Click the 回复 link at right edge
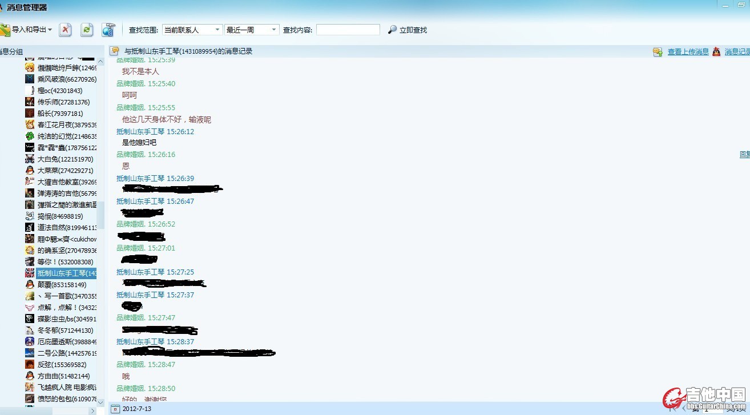Viewport: 750px width, 415px height. click(x=744, y=155)
